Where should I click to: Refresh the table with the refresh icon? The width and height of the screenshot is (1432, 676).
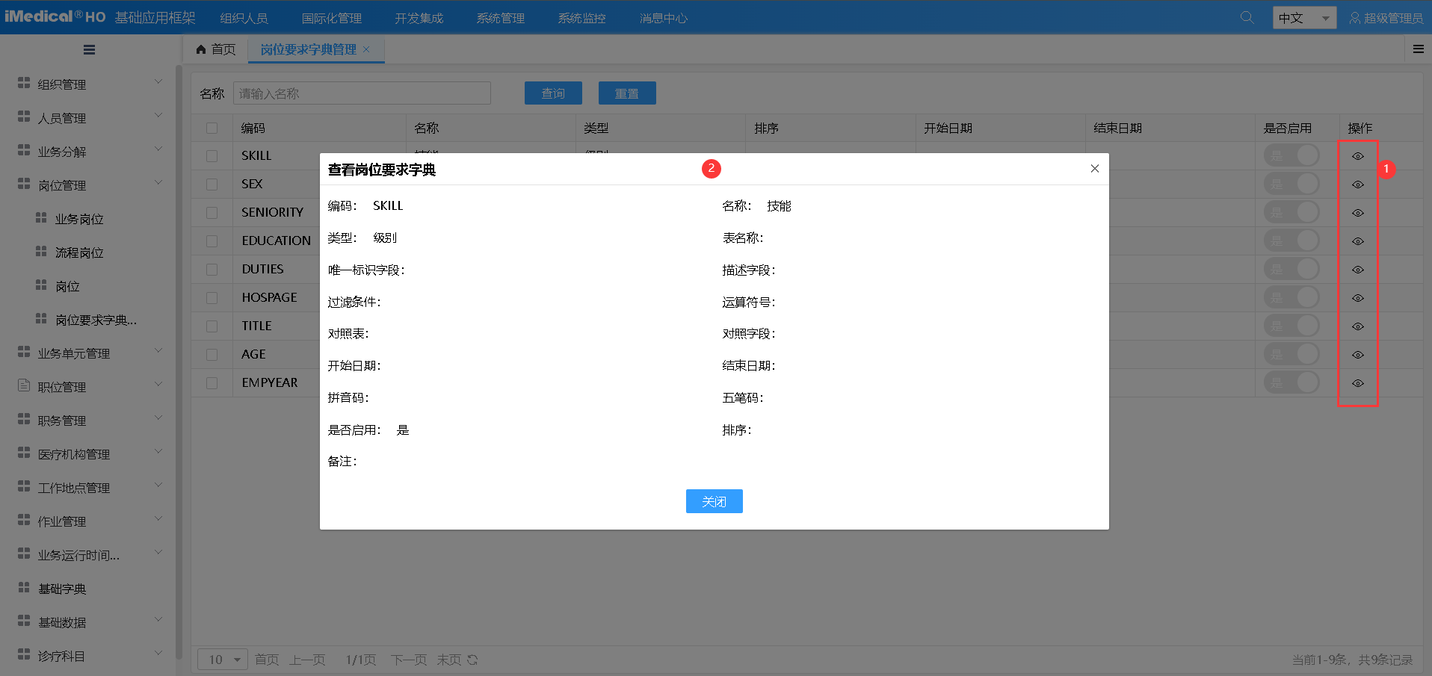473,660
